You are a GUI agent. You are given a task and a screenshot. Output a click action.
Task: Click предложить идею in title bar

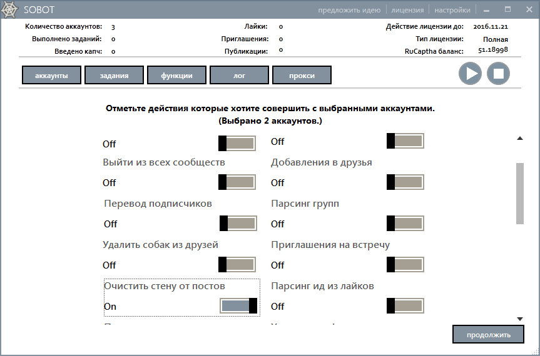tap(349, 10)
